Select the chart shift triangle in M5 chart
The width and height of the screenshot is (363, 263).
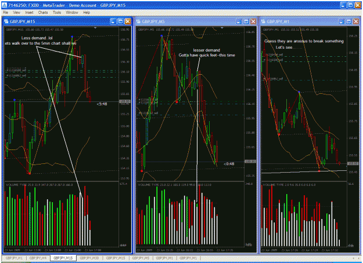222,28
